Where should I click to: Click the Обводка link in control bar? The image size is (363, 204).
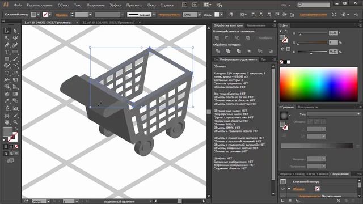pos(62,15)
